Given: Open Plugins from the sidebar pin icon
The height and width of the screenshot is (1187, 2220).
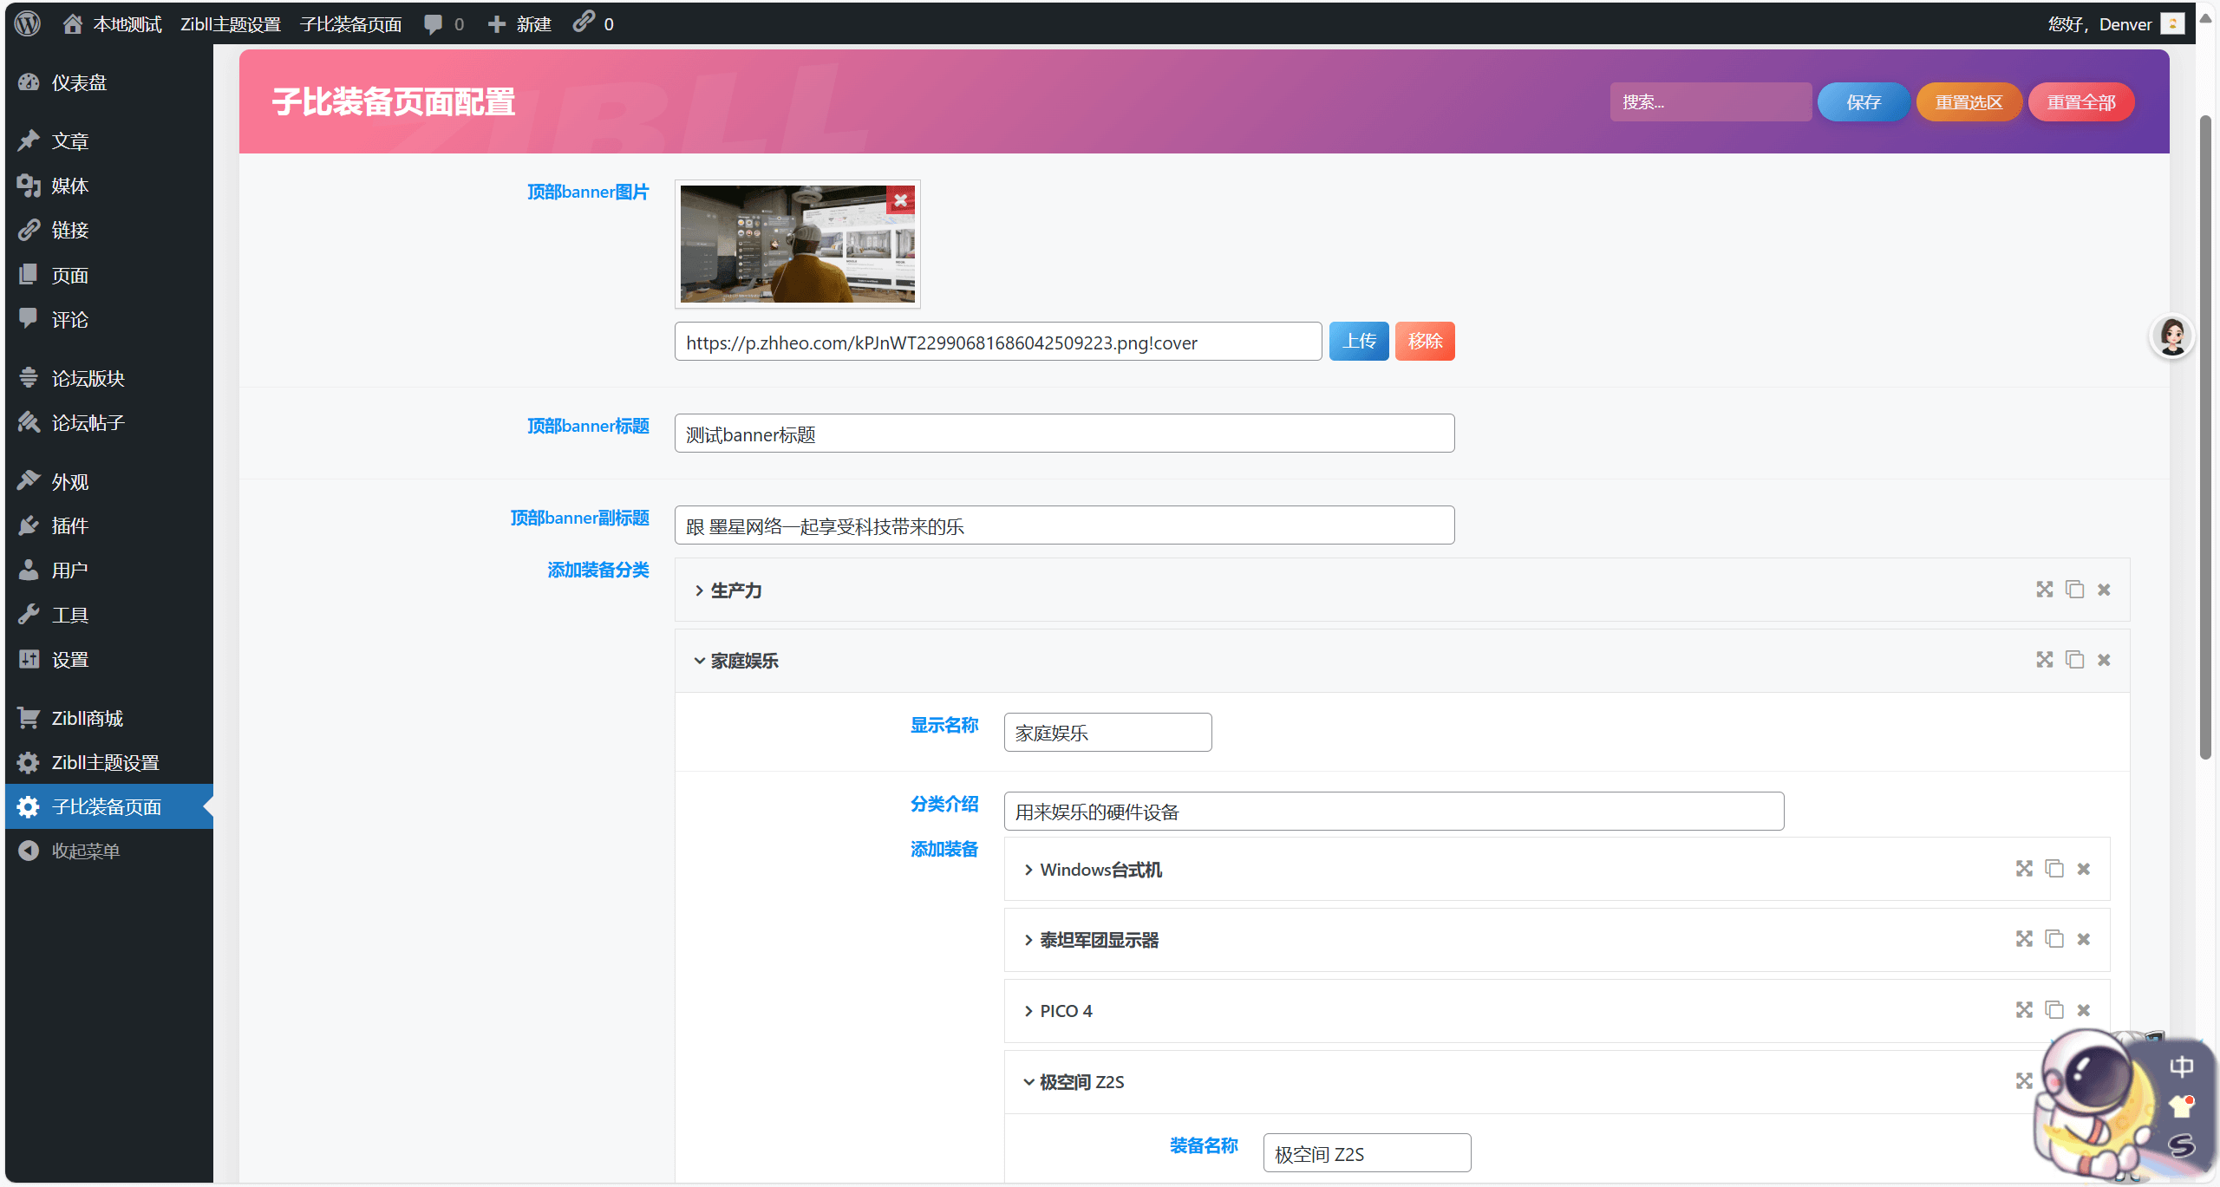Looking at the screenshot, I should click(68, 525).
